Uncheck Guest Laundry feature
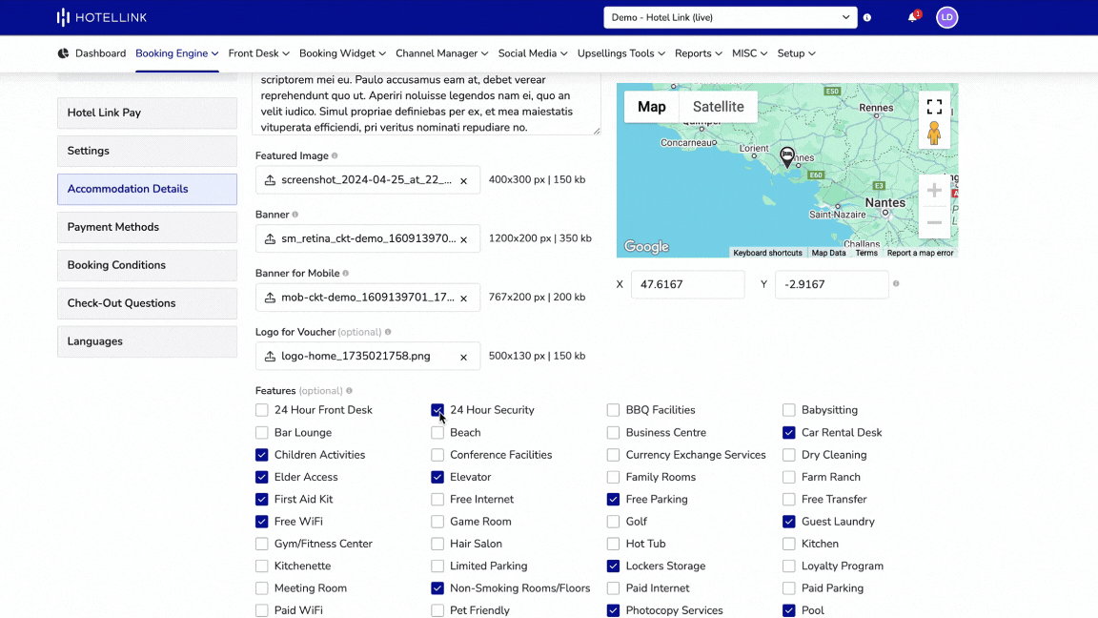The width and height of the screenshot is (1098, 618). [x=789, y=522]
